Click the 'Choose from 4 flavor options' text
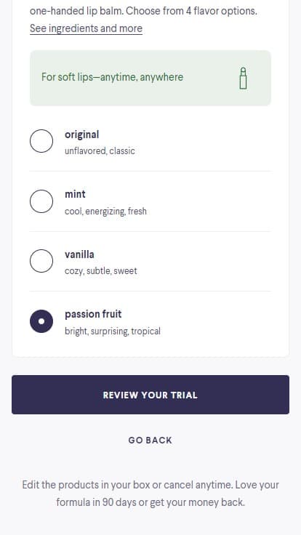The height and width of the screenshot is (535, 301). pyautogui.click(x=191, y=11)
